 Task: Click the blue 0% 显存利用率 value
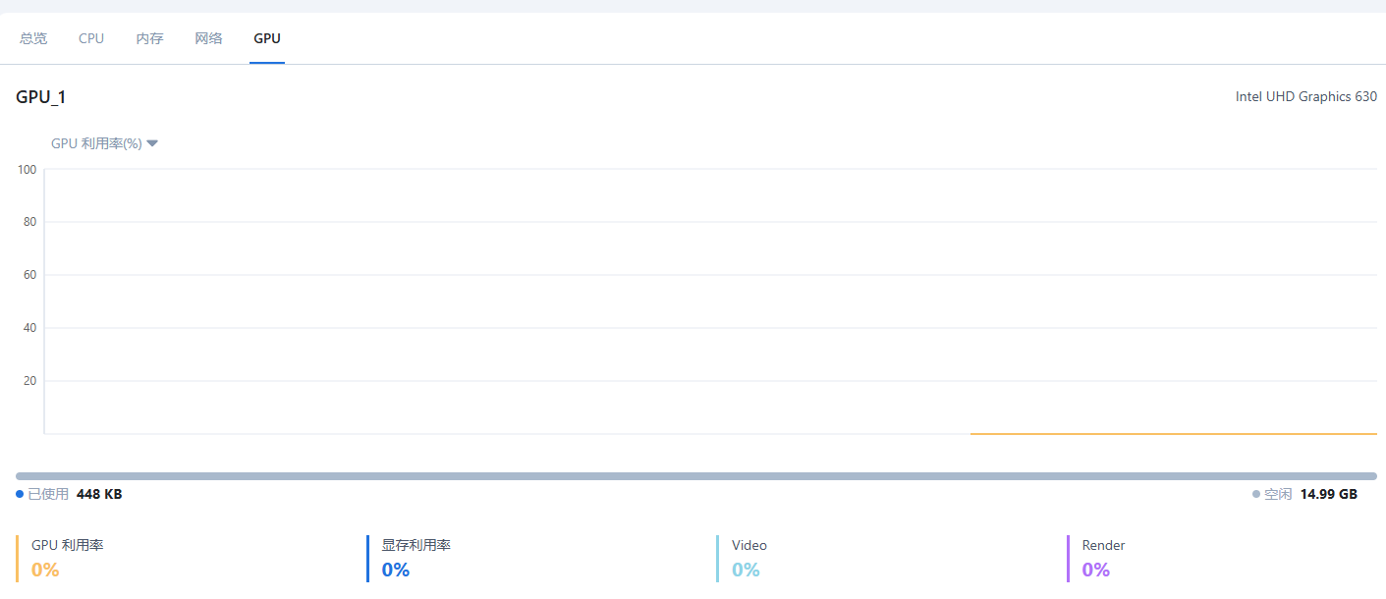point(396,570)
